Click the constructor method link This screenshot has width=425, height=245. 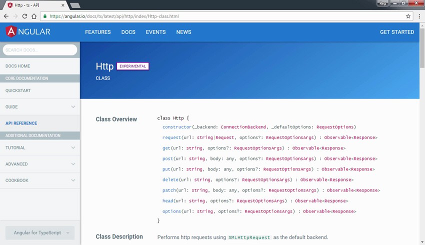[176, 127]
